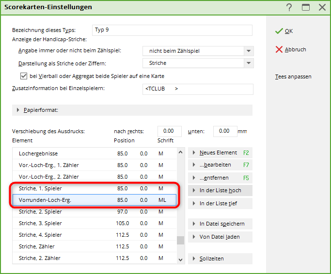Open help via the question mark icon
This screenshot has height=274, width=331.
tap(289, 7)
